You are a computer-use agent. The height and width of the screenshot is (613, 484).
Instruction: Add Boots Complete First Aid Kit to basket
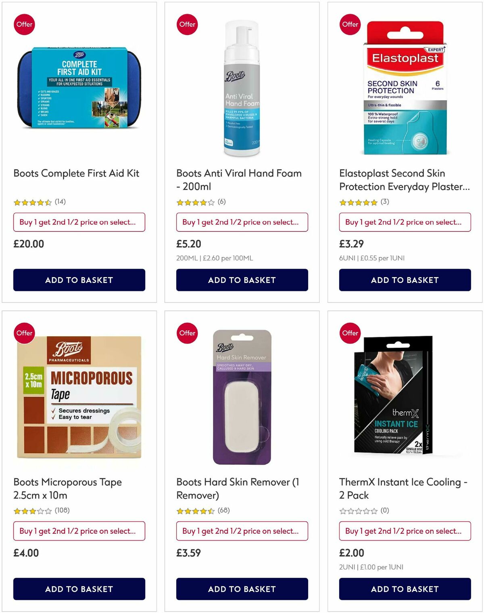[79, 280]
